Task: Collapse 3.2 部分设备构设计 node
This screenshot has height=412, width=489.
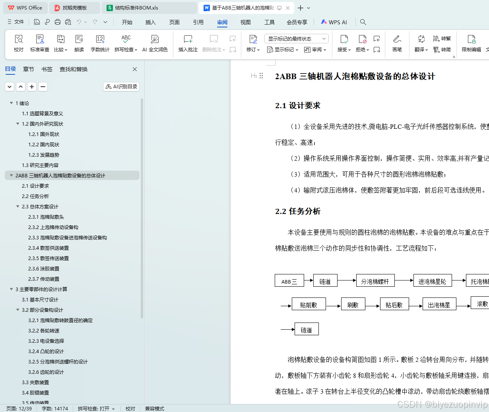Action: (18, 310)
